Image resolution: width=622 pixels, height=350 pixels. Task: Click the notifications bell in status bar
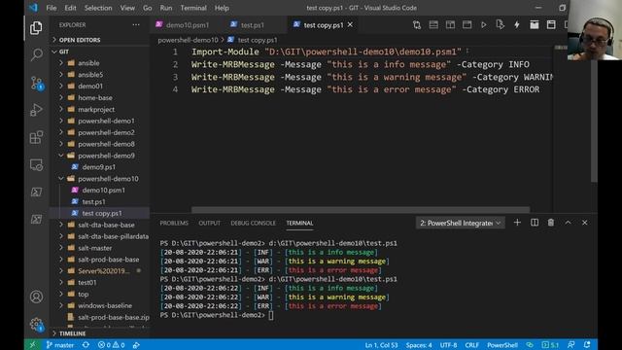click(587, 345)
